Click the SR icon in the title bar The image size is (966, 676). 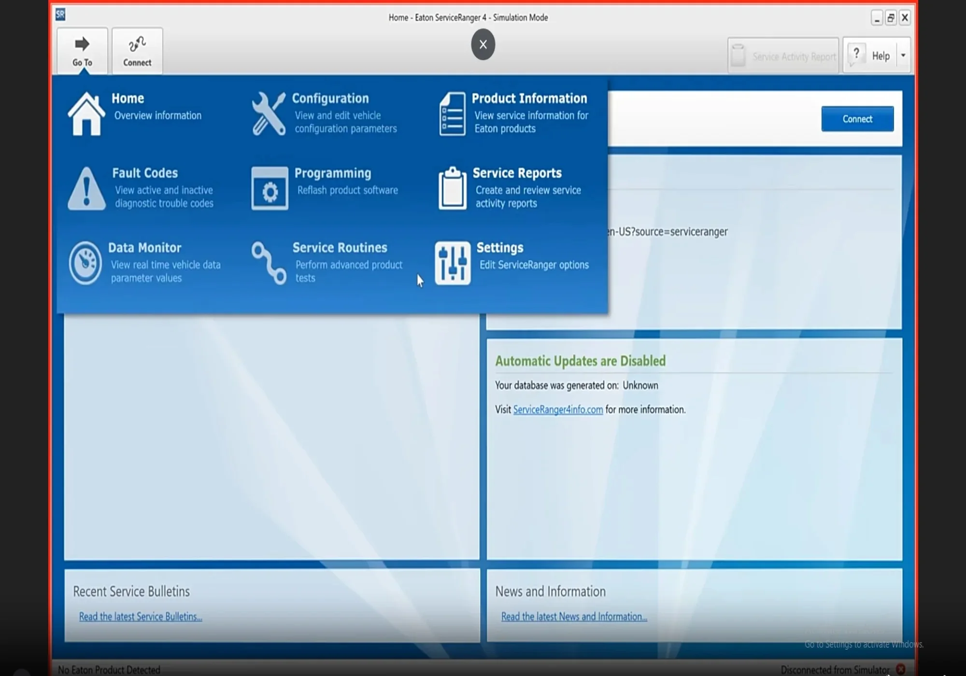pyautogui.click(x=60, y=14)
